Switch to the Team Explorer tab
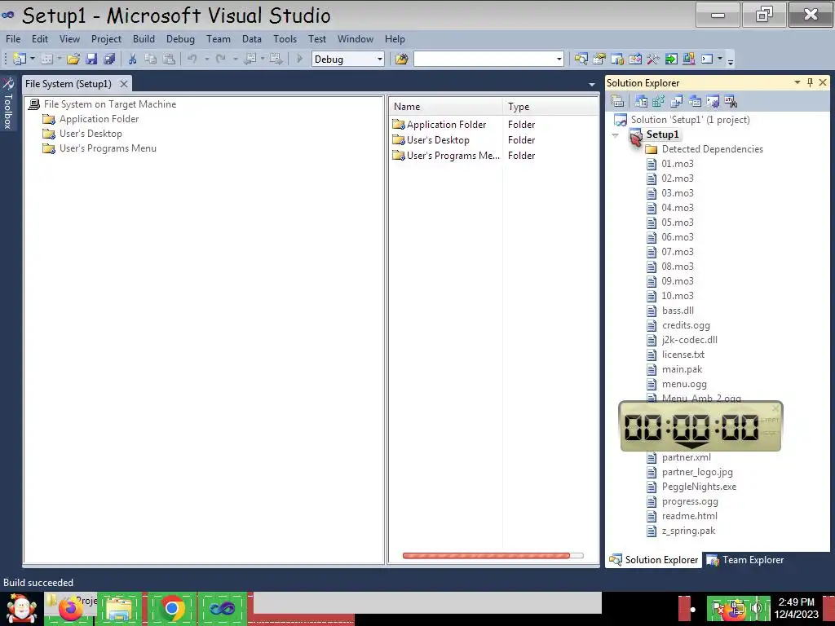The width and height of the screenshot is (835, 626). (745, 560)
